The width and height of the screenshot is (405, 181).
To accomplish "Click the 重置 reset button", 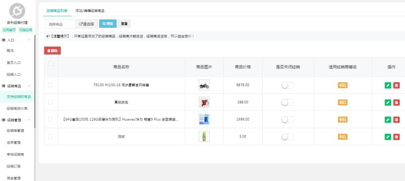I will 124,24.
